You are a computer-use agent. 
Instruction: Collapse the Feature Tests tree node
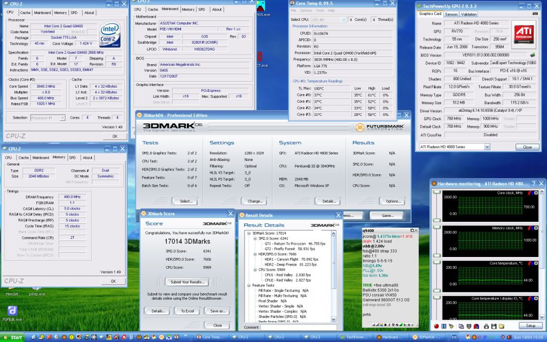[x=249, y=285]
